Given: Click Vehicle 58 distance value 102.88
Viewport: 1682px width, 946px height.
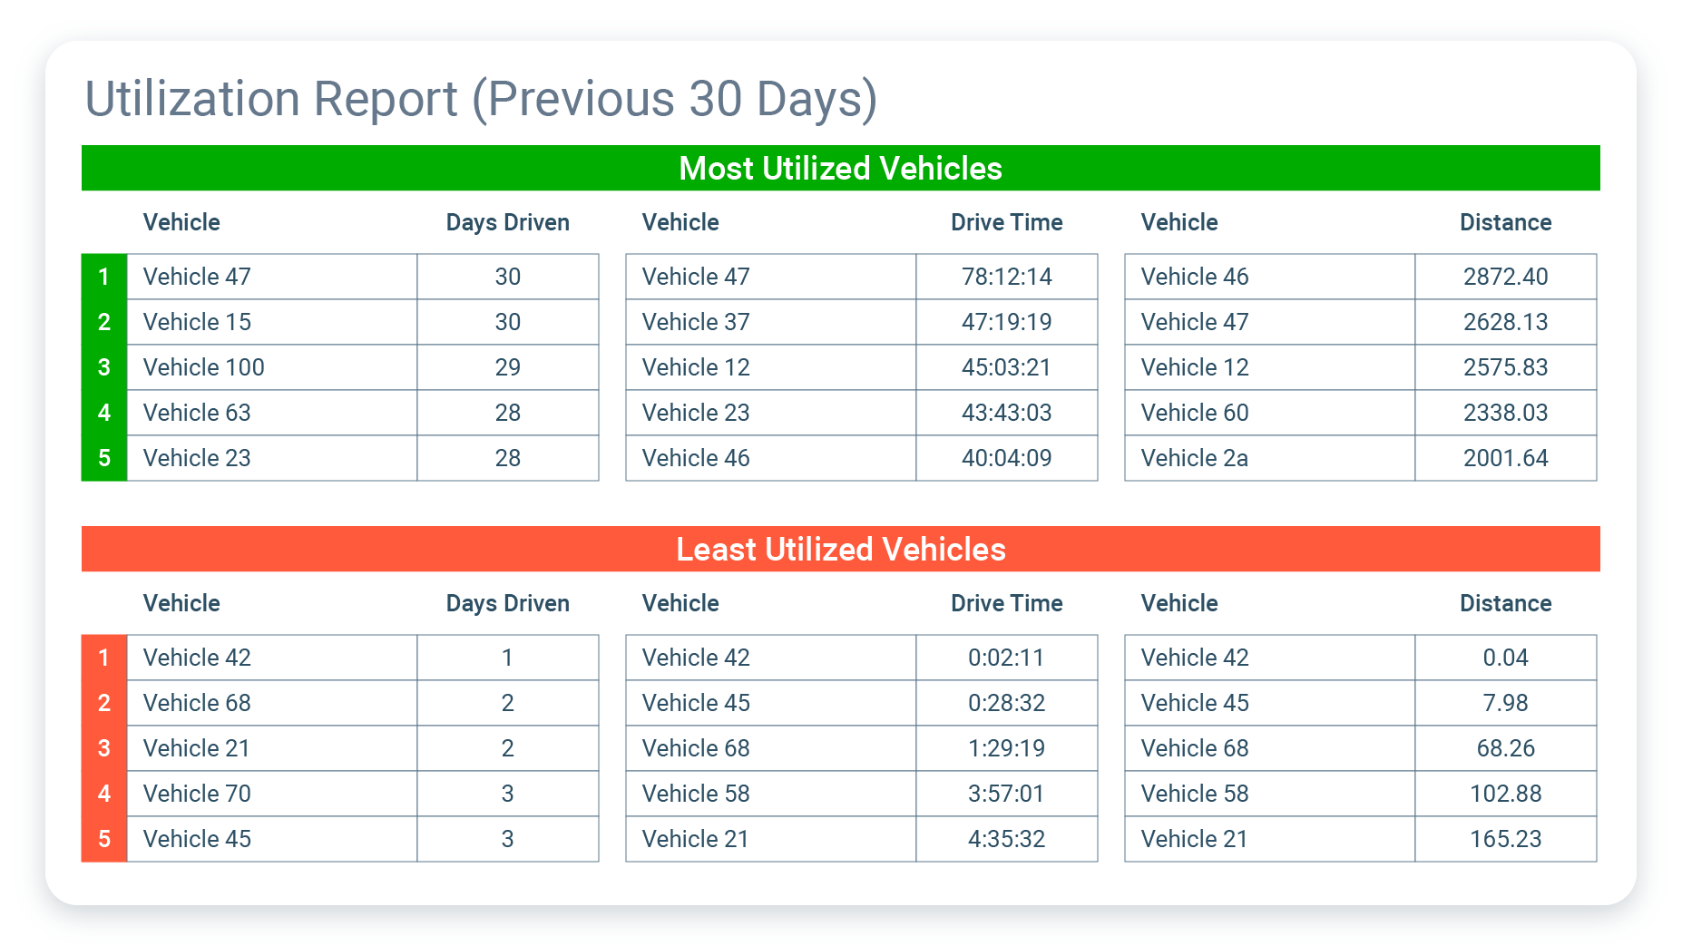Looking at the screenshot, I should 1505,793.
